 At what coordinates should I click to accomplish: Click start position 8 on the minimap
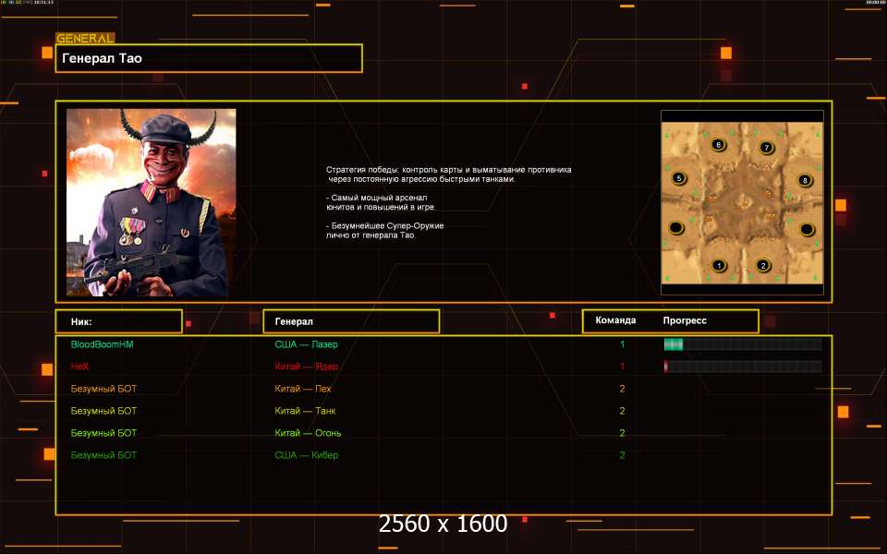pyautogui.click(x=805, y=181)
